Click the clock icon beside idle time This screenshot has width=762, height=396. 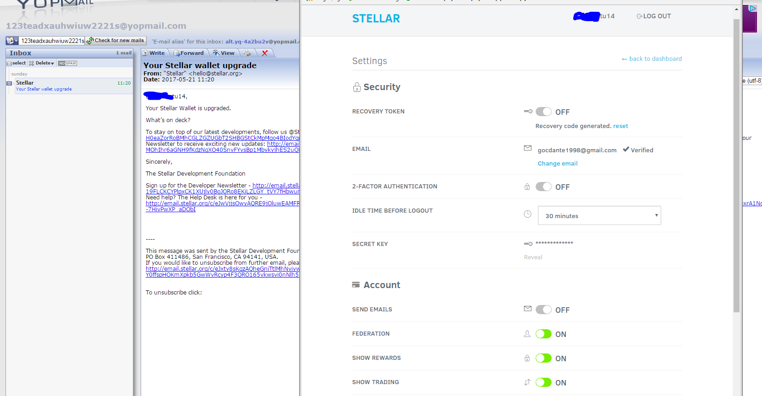coord(527,214)
